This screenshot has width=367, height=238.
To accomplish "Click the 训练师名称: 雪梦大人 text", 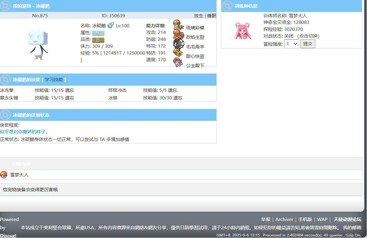I will coord(285,16).
